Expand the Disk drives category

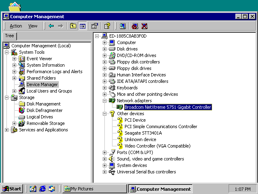(x=104, y=49)
